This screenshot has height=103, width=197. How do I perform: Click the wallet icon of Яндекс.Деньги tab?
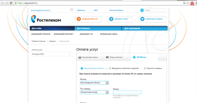pos(107,57)
